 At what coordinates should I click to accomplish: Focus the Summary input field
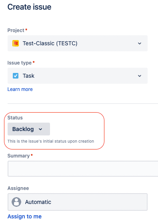[x=83, y=169]
